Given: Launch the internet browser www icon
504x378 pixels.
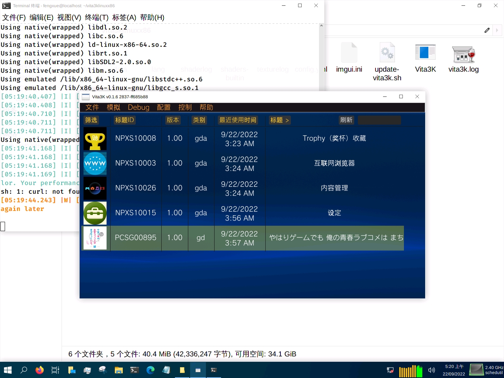Looking at the screenshot, I should pyautogui.click(x=95, y=163).
